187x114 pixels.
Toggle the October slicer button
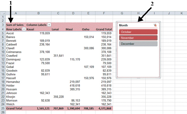point(138,32)
